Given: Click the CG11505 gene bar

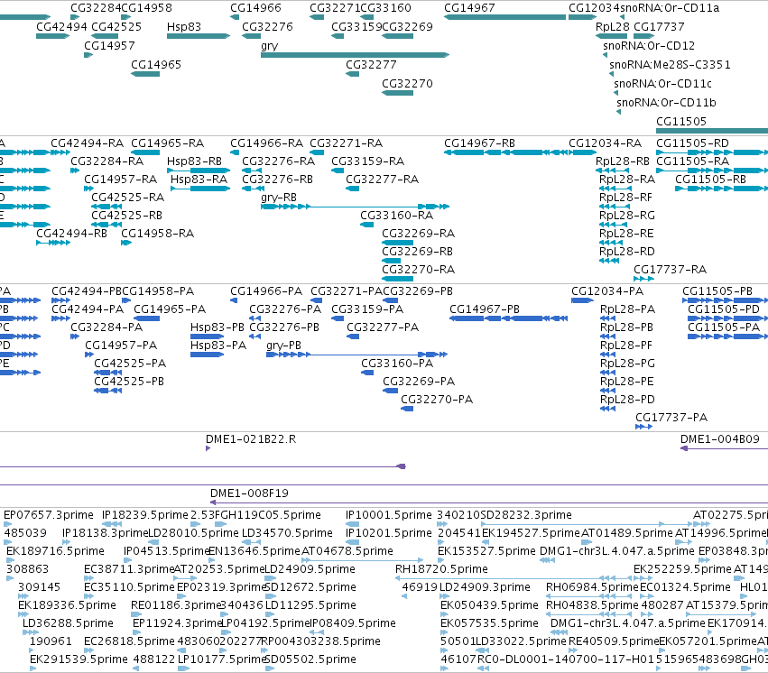Looking at the screenshot, I should [712, 131].
